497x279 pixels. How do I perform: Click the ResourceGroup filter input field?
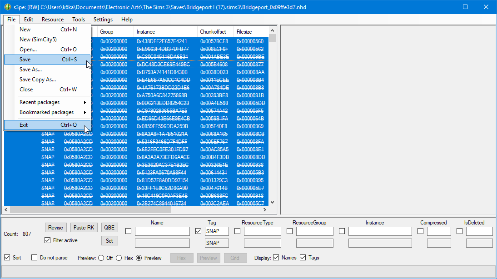tap(315, 231)
